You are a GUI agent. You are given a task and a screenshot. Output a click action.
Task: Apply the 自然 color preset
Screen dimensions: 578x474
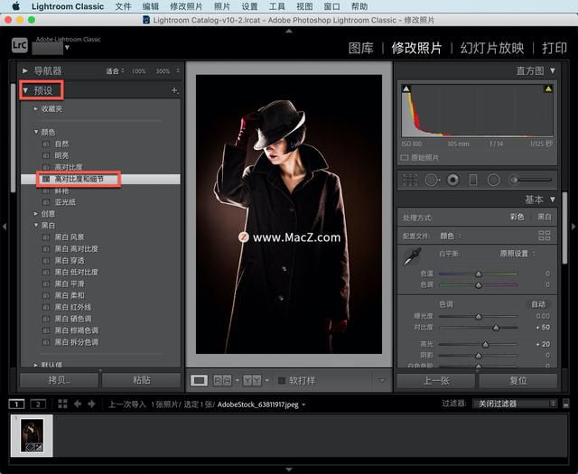click(62, 144)
